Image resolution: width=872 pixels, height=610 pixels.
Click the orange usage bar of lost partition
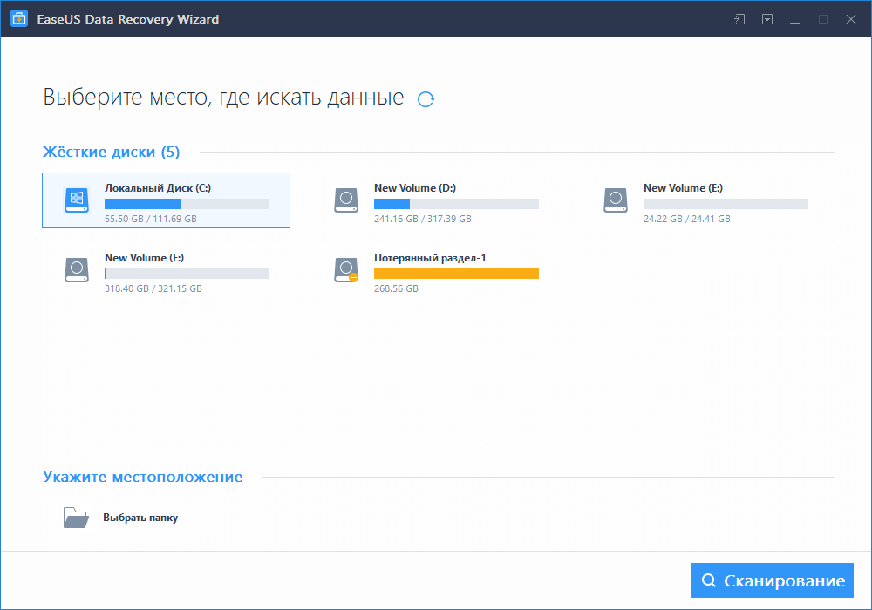click(x=456, y=274)
